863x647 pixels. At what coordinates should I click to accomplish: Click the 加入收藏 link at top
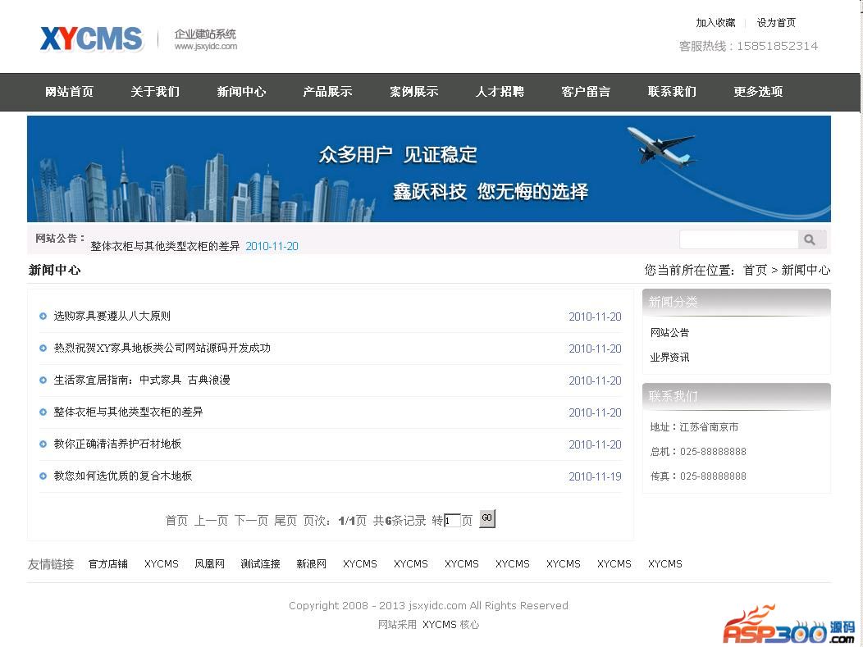click(x=715, y=23)
